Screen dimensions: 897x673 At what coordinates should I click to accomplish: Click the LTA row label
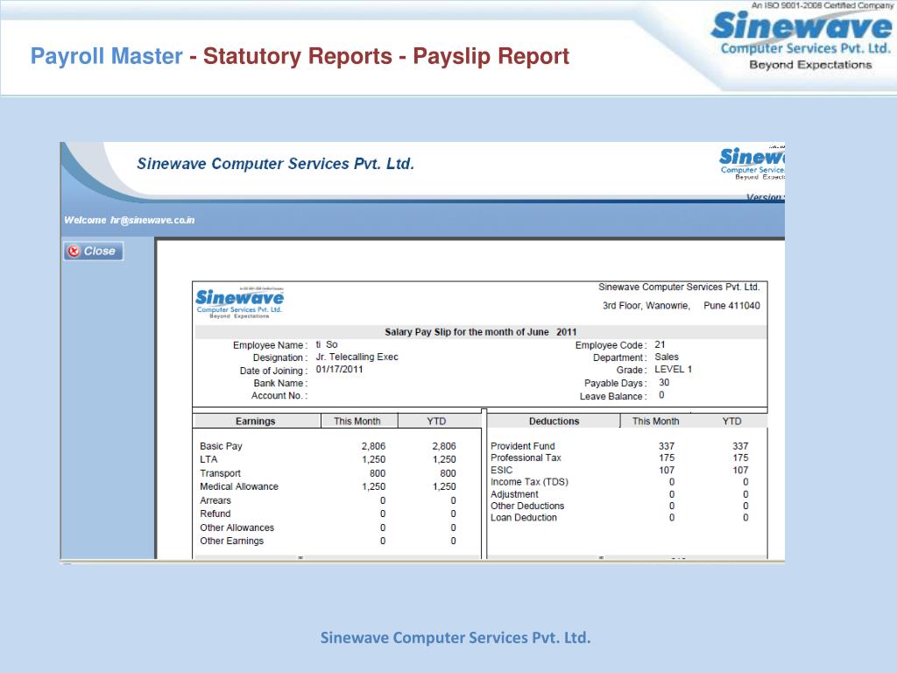point(208,459)
